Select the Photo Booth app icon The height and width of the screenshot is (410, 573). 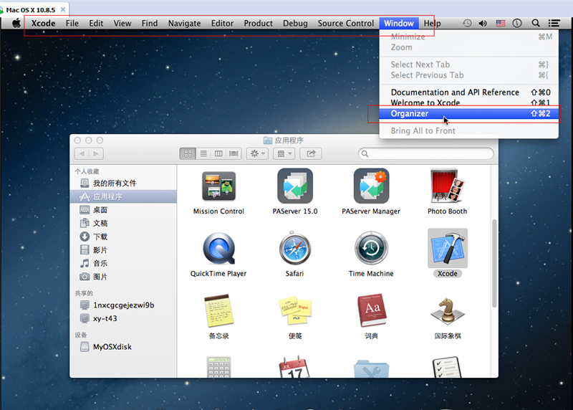click(x=447, y=186)
